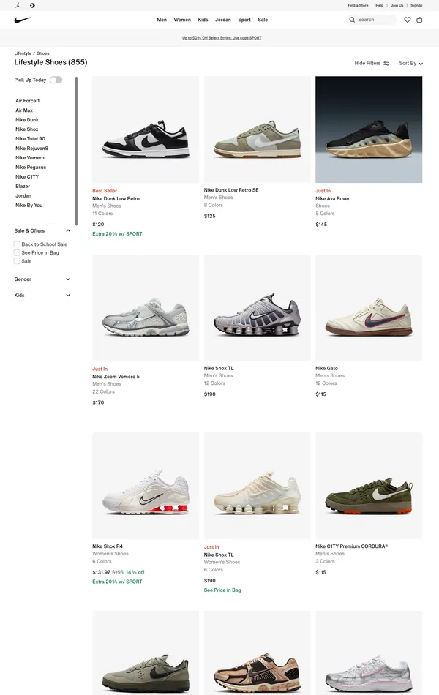Expand the Gender filter section
Viewport: 439px width, 695px height.
click(x=68, y=279)
